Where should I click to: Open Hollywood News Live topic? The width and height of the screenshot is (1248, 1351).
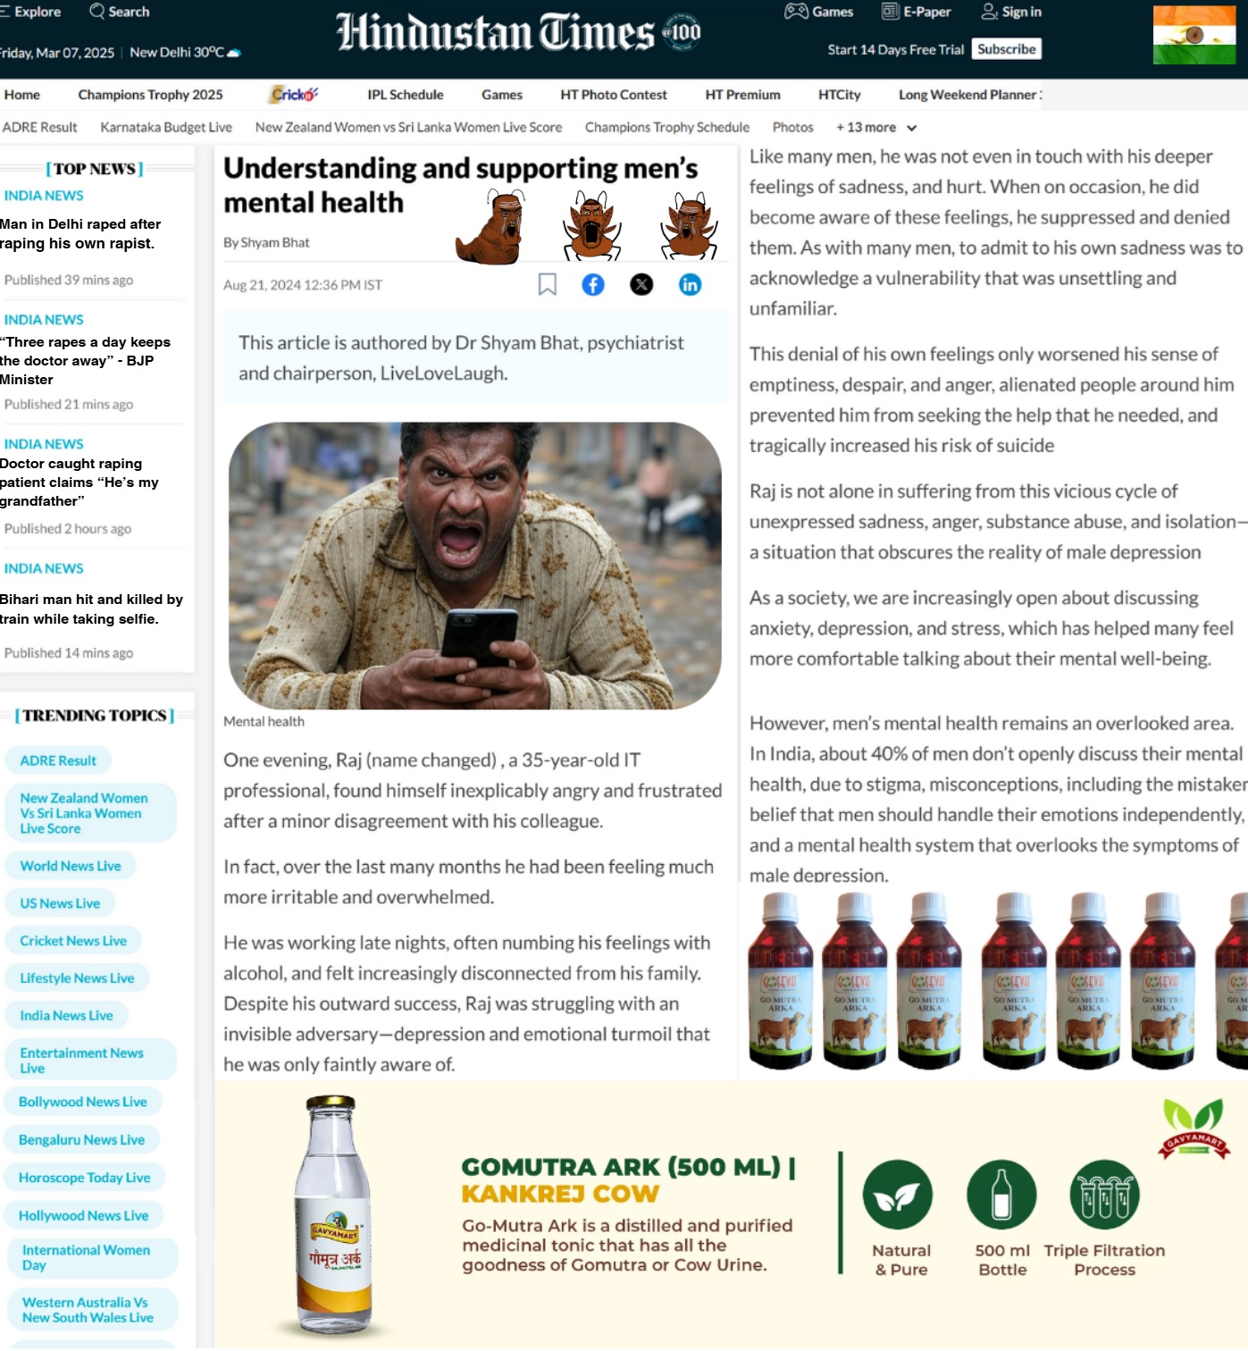84,1216
